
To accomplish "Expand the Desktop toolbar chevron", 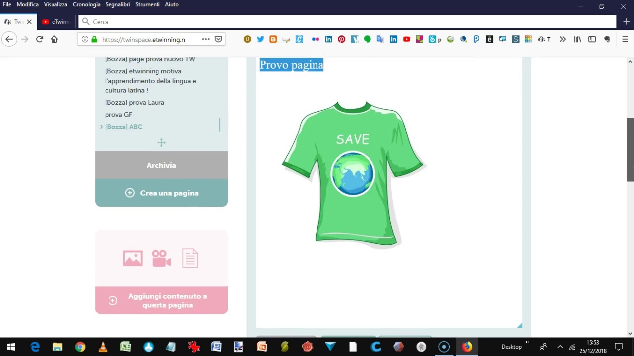I will pos(527,342).
